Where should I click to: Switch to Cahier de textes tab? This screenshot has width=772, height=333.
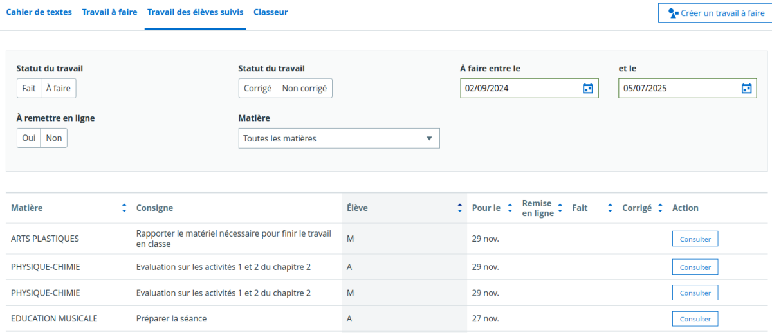click(x=39, y=12)
